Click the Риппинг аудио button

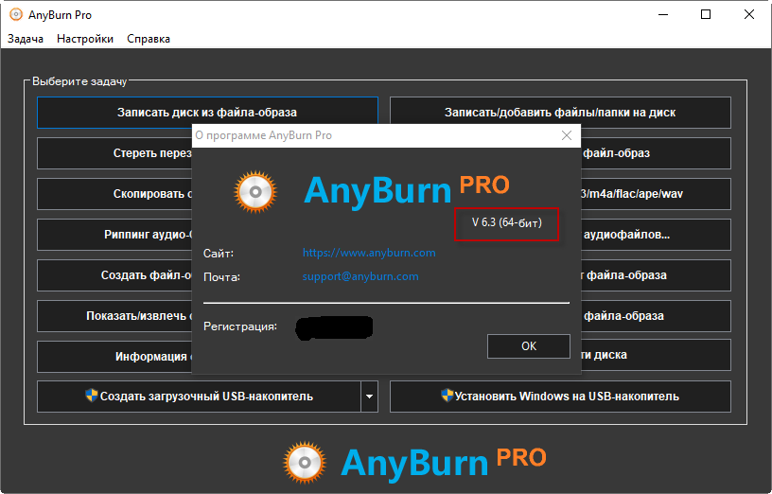[114, 235]
